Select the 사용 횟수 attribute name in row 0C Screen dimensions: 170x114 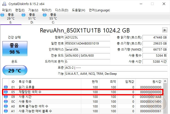point(25,101)
